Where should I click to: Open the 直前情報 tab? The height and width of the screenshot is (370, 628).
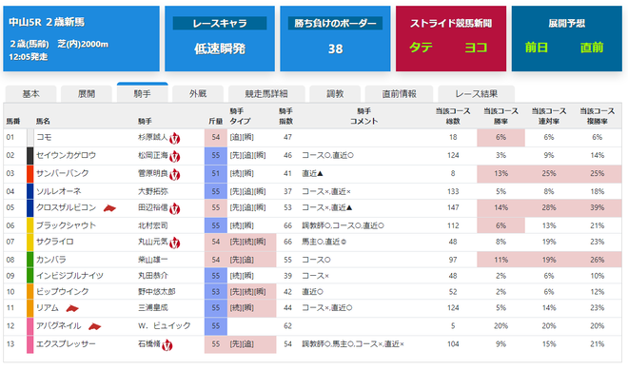pos(399,94)
